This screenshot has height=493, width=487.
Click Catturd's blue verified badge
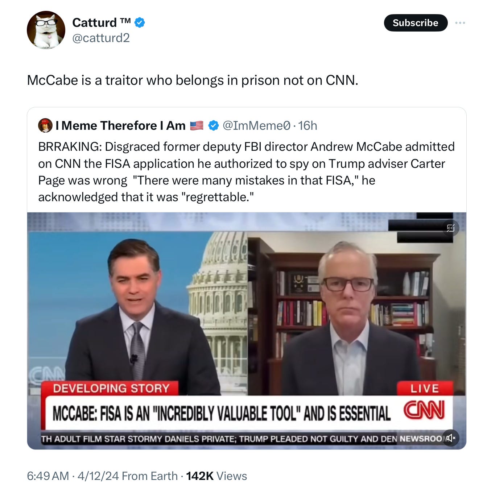tap(140, 22)
